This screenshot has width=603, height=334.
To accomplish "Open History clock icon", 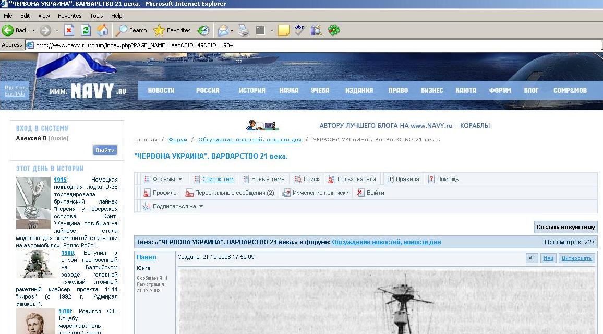I will click(x=203, y=30).
